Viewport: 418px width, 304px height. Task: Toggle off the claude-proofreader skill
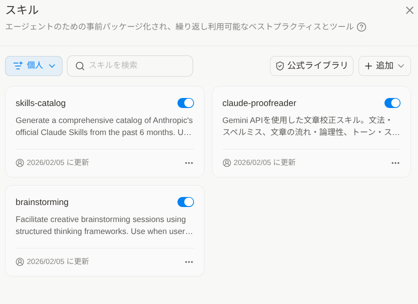coord(392,103)
